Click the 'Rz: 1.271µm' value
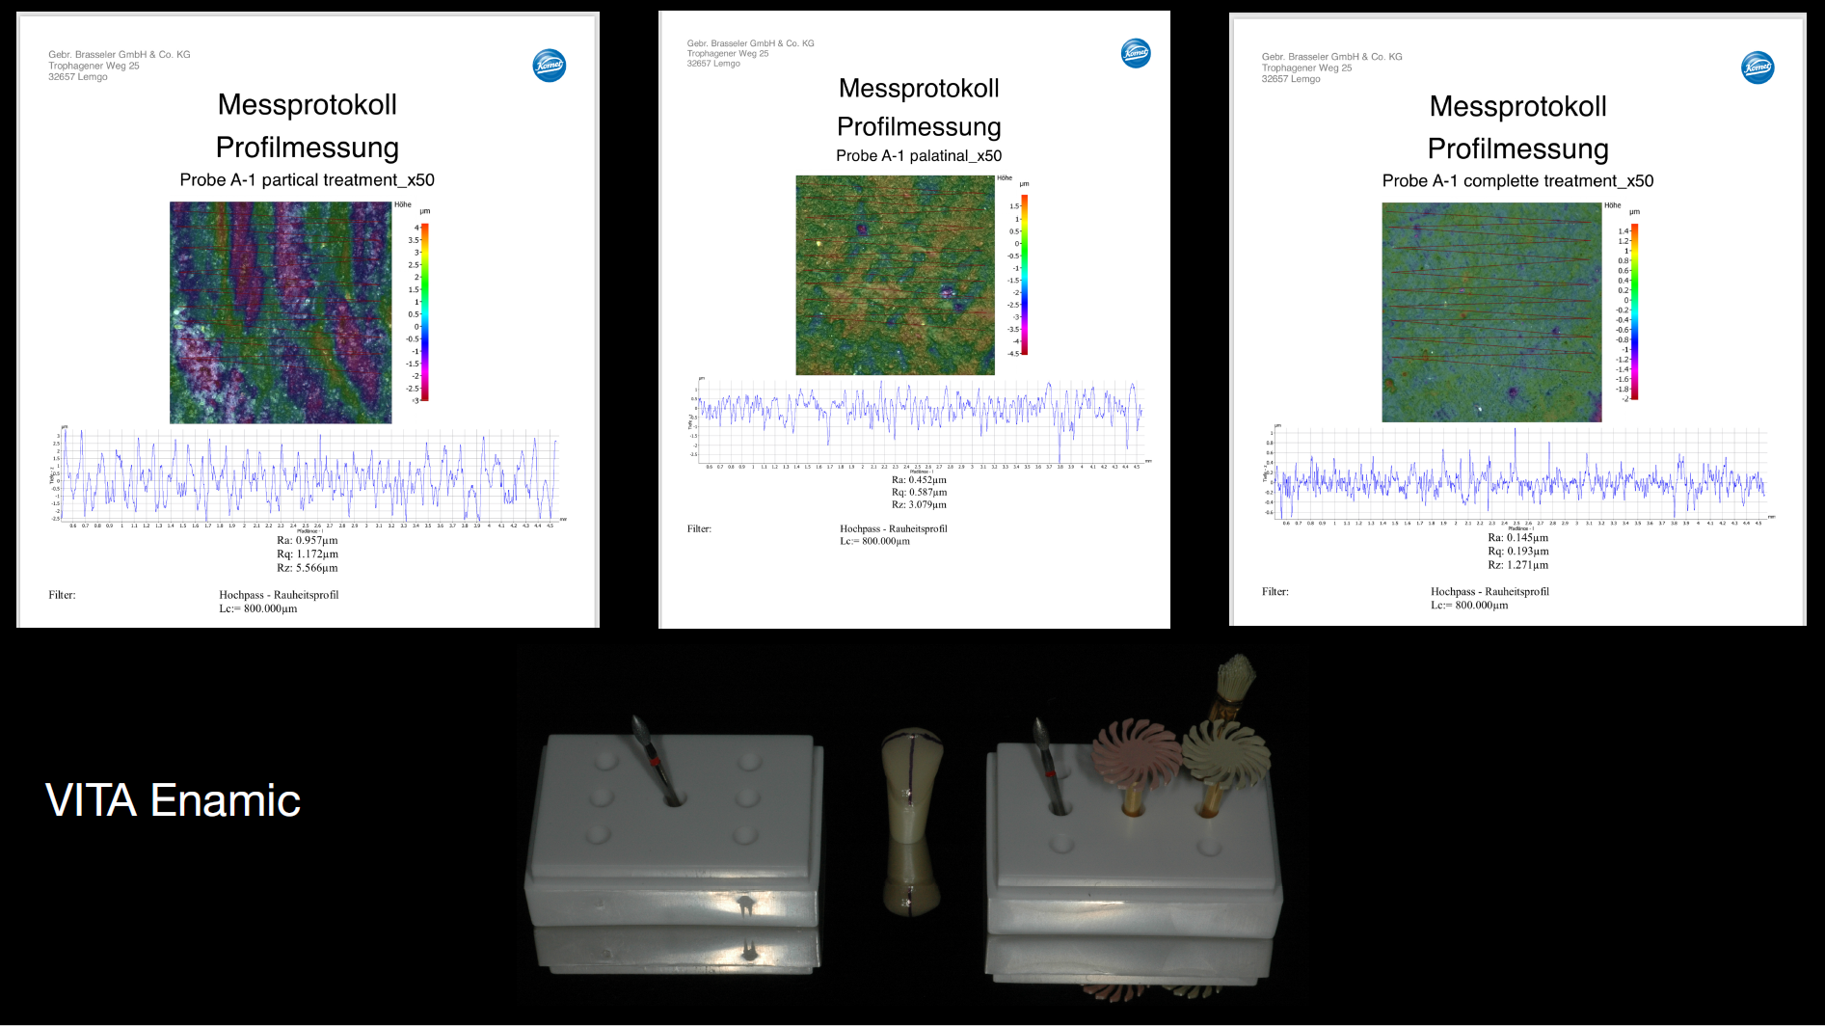 1518,565
